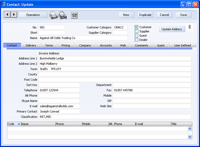
Task: Click the Customer Category field ONACC
Action: tap(120, 27)
